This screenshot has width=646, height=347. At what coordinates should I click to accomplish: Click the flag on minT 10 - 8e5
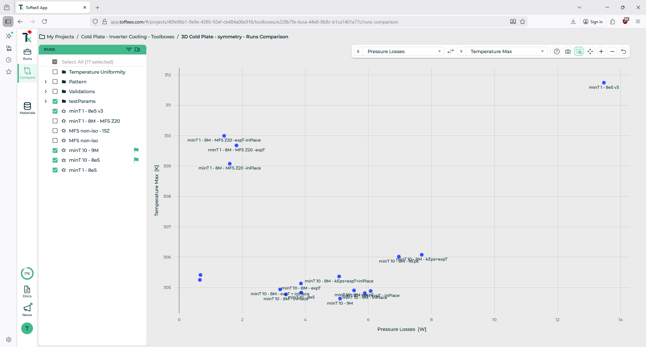coord(136,160)
